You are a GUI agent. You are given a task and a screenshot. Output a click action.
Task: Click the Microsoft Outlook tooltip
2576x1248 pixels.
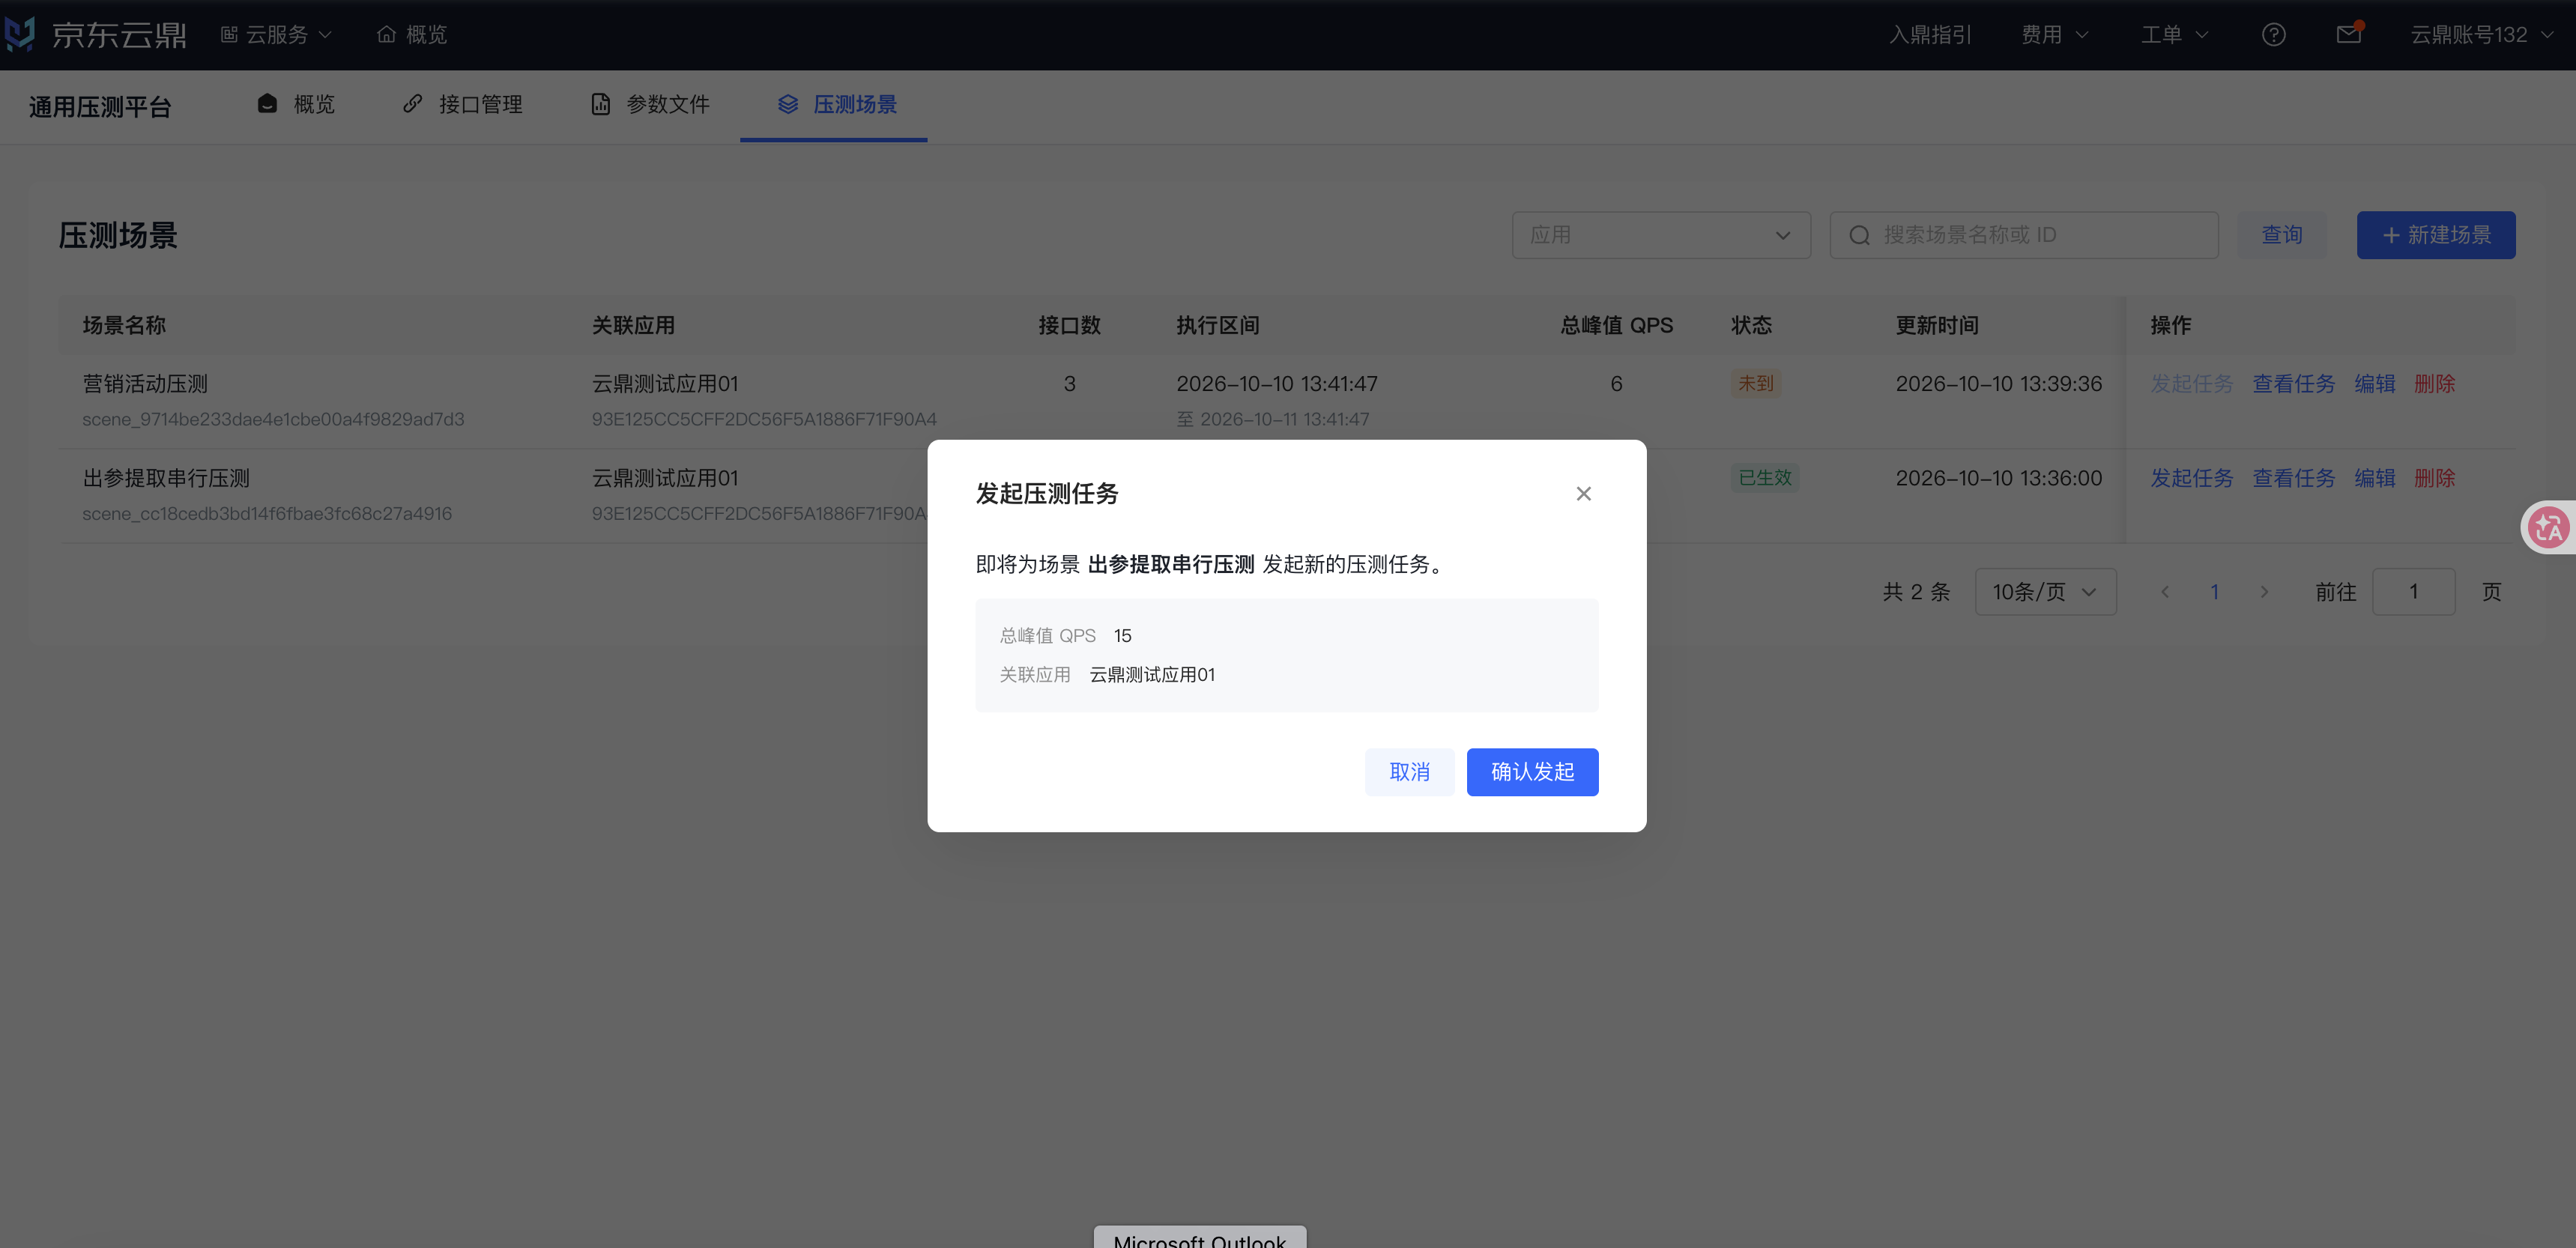pyautogui.click(x=1199, y=1238)
